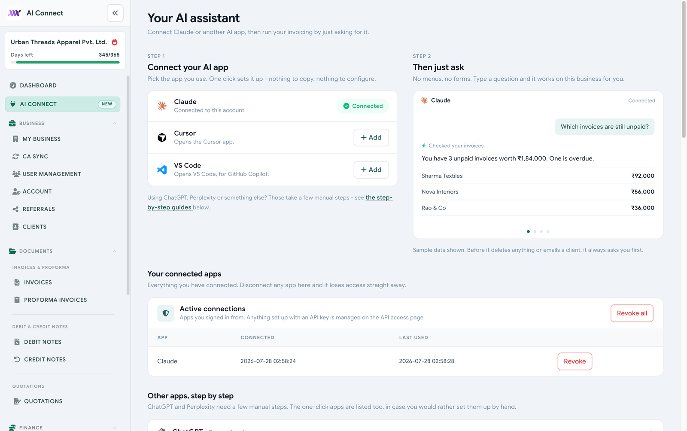The width and height of the screenshot is (687, 431).
Task: Click the Nova Interiors row
Action: click(538, 192)
